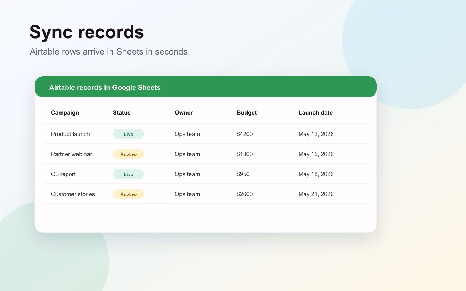Click Ops team in the Product launch row

click(x=187, y=134)
